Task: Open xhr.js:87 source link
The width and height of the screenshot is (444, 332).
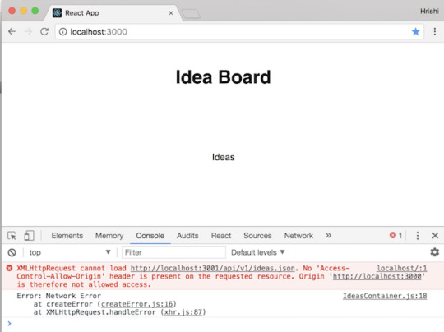Action: (x=183, y=312)
